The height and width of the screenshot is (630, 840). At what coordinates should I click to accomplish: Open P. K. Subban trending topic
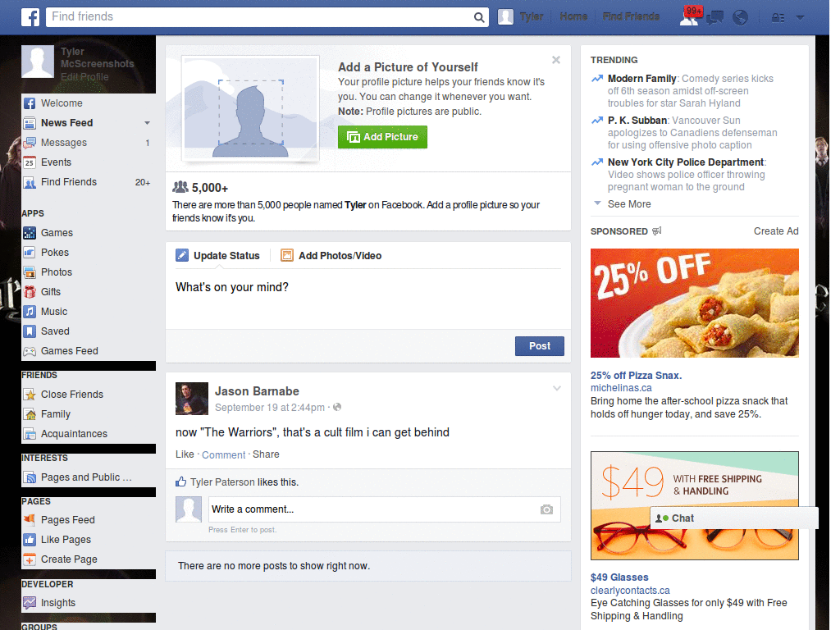coord(637,121)
